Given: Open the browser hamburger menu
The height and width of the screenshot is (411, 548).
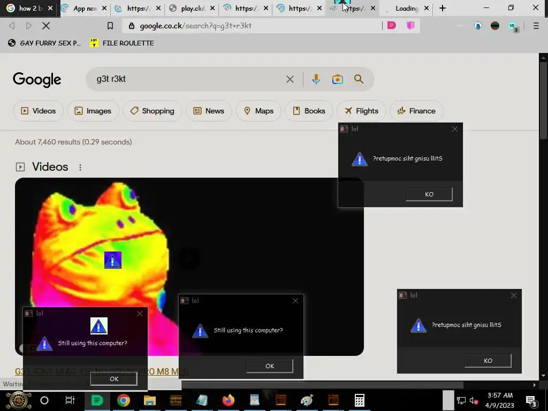Looking at the screenshot, I should [536, 26].
